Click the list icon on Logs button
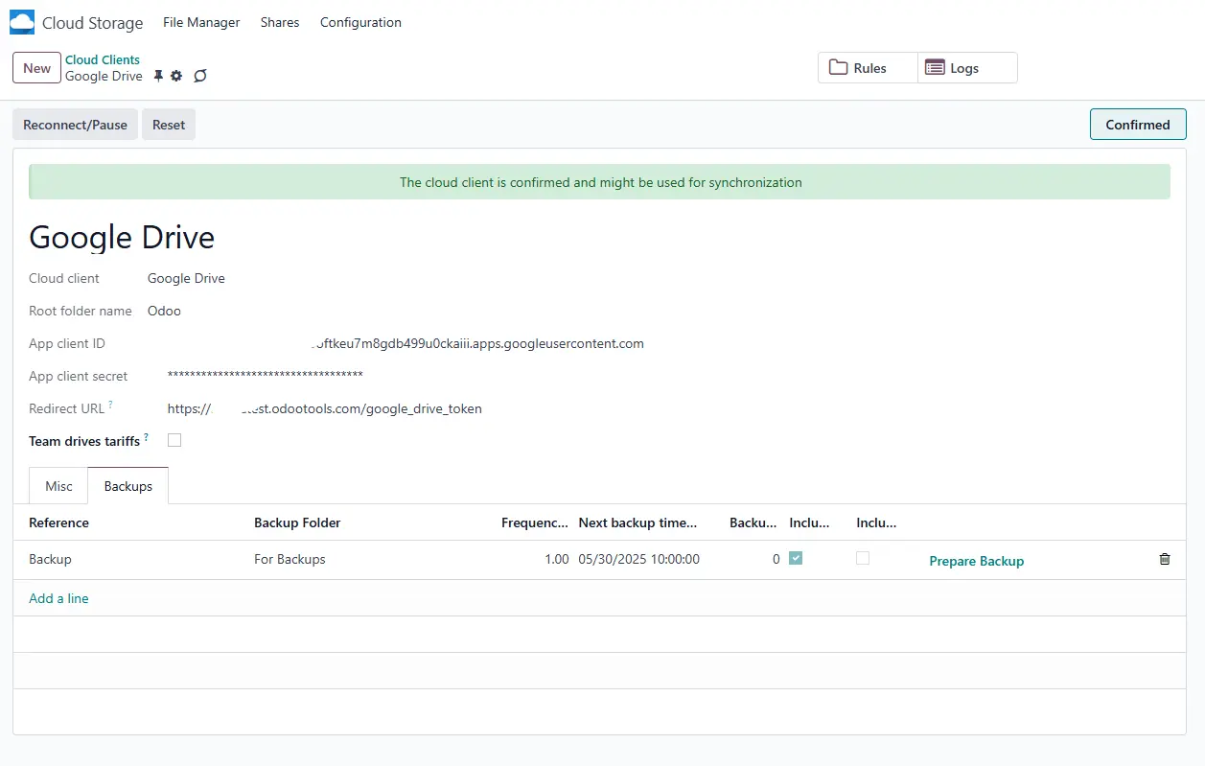The width and height of the screenshot is (1205, 766). [x=935, y=67]
